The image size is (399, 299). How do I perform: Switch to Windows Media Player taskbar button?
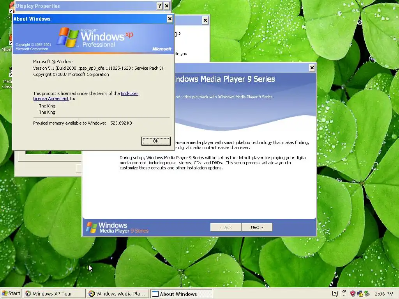(x=117, y=294)
